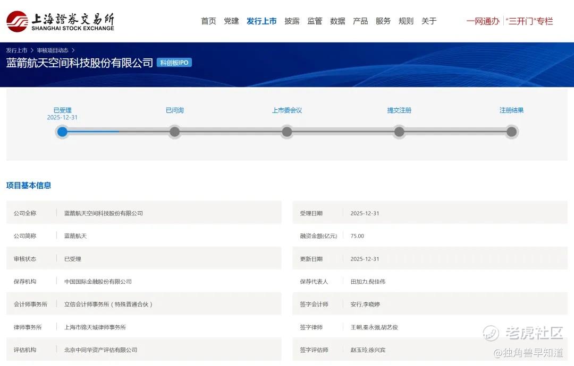Screen dimensions: 574x366
Task: Click the 项目基本信息 heading
Action: pos(29,186)
